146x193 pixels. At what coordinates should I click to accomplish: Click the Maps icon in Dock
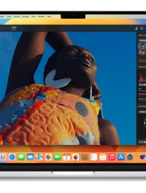tap(39, 157)
